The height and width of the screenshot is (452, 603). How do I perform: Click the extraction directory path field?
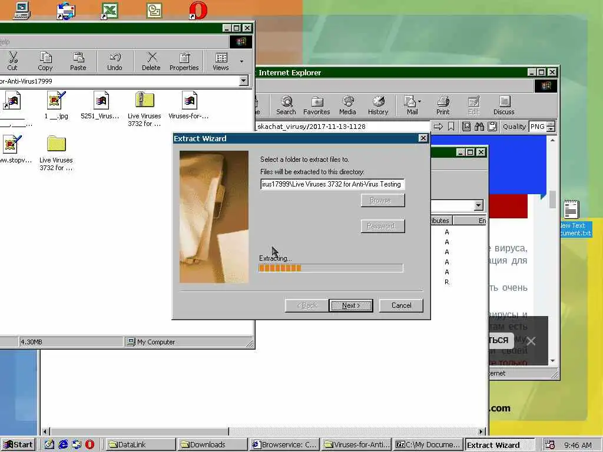point(332,184)
